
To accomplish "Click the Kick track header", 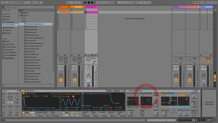I will (63, 7).
